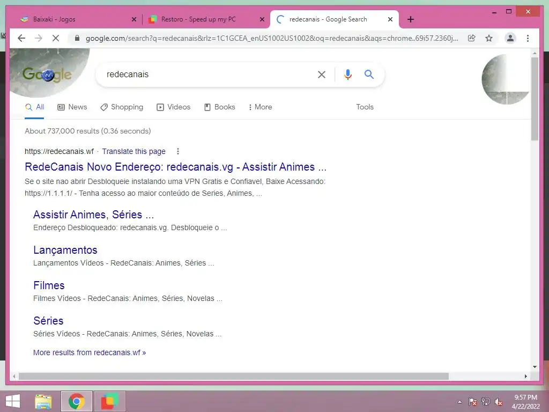Open the Filmes sitelink
549x412 pixels.
49,285
